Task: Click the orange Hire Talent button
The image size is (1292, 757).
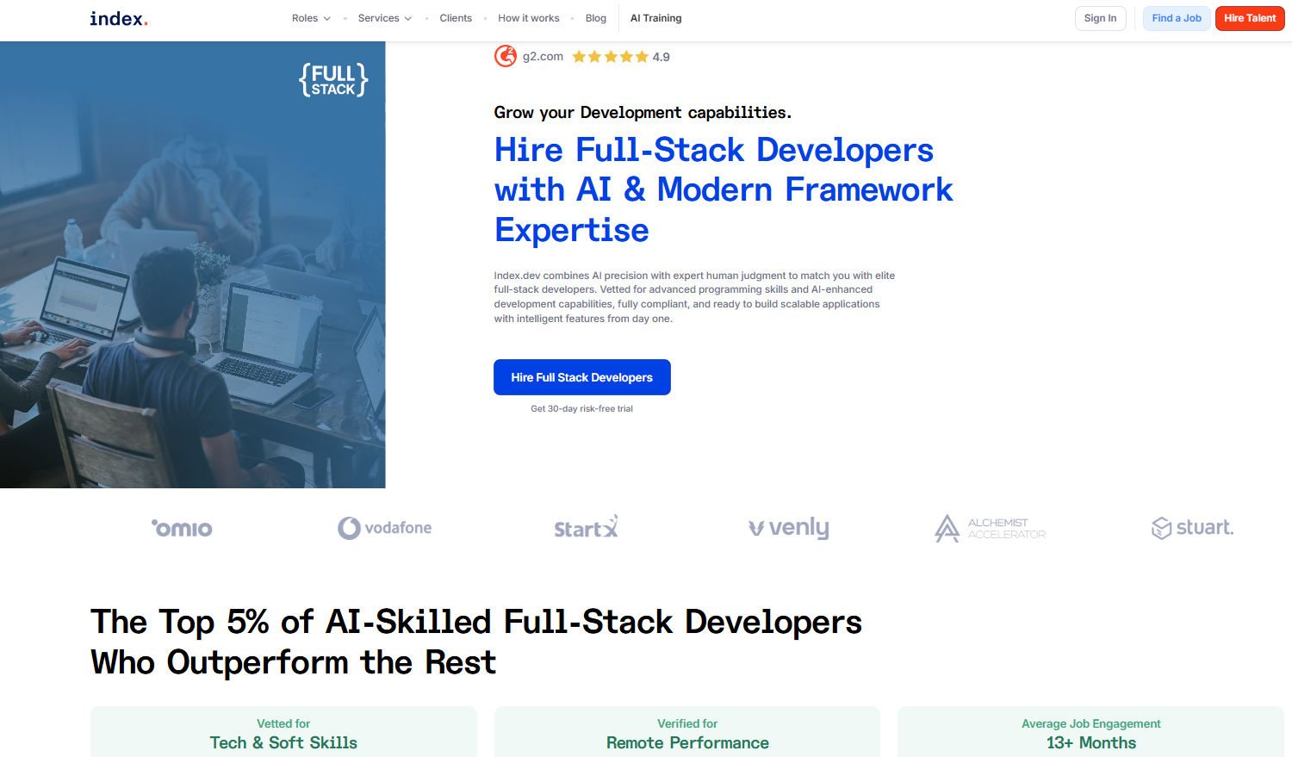Action: [1250, 18]
